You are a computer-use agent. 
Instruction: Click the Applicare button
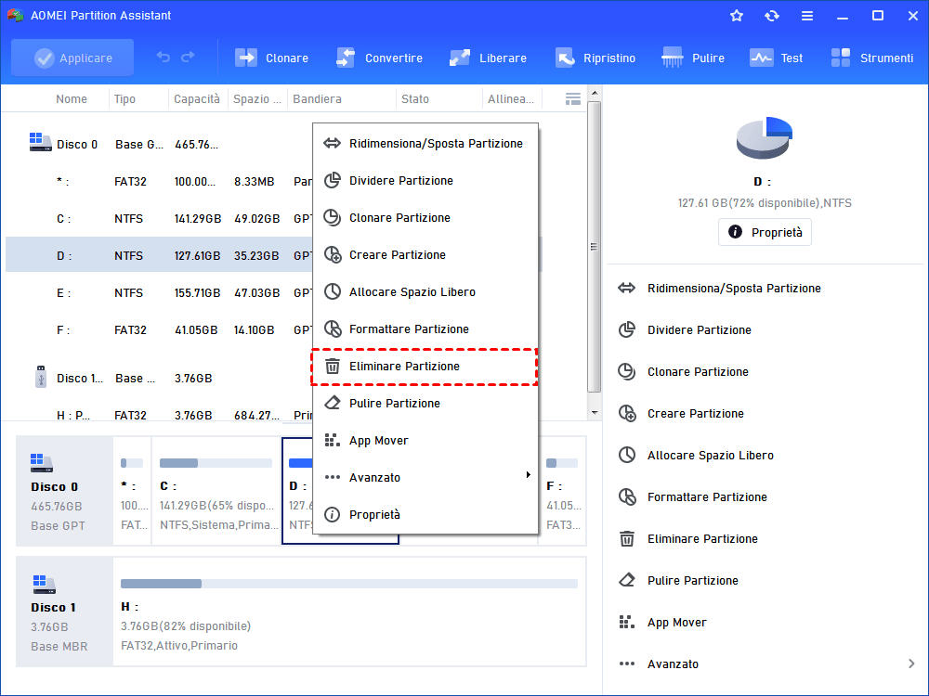[72, 58]
